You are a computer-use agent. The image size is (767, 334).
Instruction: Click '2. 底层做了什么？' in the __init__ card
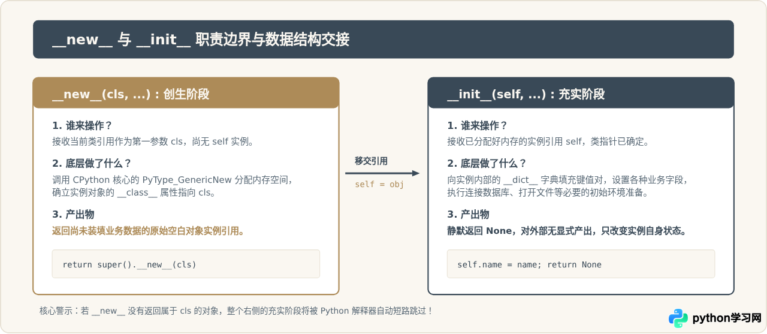(x=487, y=163)
